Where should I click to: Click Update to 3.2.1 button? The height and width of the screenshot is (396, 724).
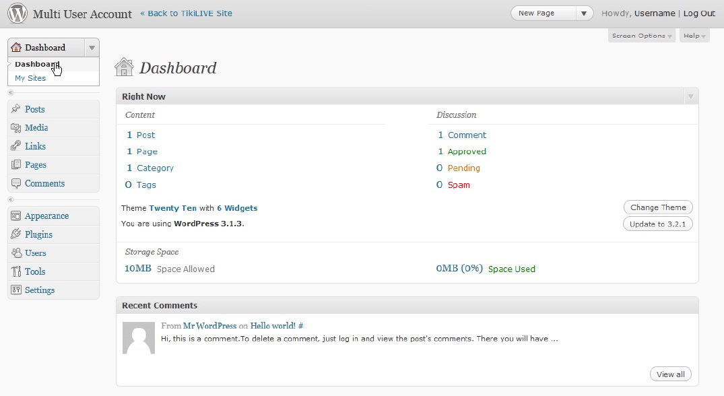click(x=657, y=224)
